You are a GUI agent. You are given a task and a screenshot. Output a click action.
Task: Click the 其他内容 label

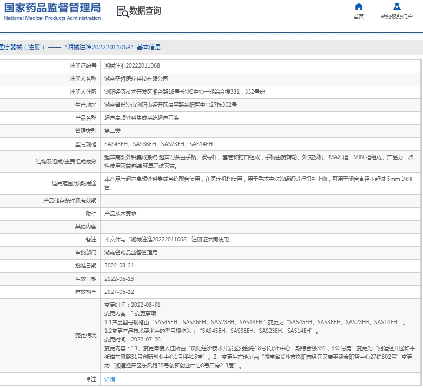click(85, 227)
